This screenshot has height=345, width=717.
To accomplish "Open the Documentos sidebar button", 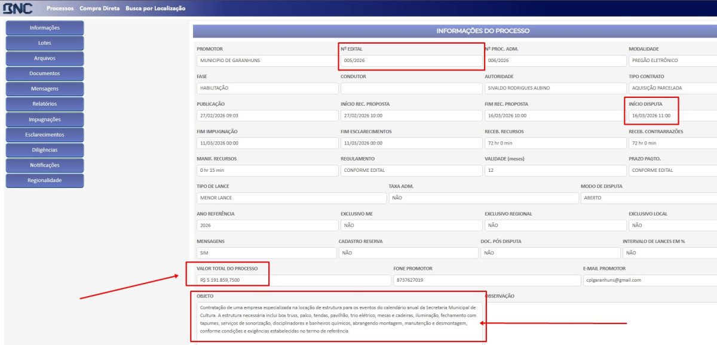I will [x=45, y=73].
